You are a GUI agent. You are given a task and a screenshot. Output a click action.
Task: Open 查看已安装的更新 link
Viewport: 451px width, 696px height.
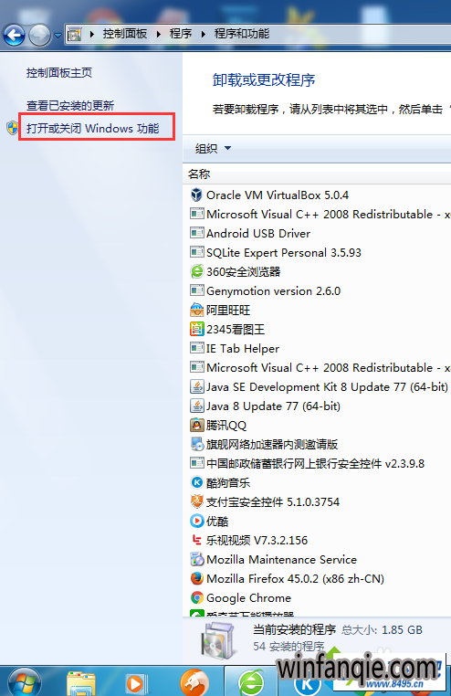click(70, 106)
